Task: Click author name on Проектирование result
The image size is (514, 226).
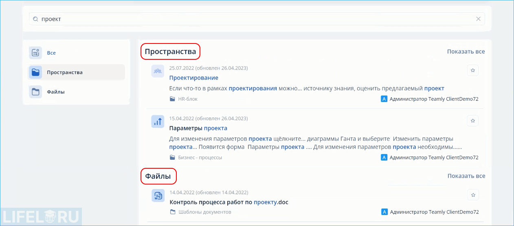Action: (434, 99)
